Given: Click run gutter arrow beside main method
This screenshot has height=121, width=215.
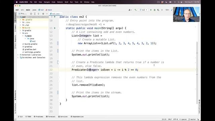Looking at the screenshot, I should pos(55,28).
